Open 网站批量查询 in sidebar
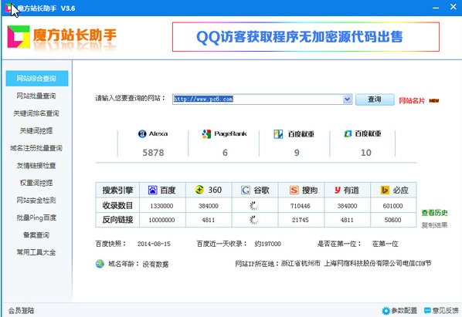 click(x=36, y=96)
